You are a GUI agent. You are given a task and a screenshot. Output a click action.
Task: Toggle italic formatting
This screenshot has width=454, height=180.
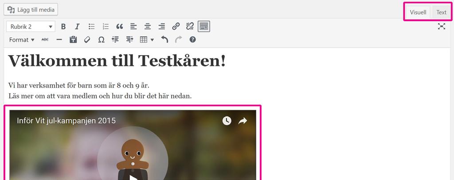tap(77, 27)
